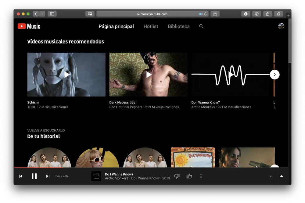The image size is (305, 203).
Task: Switch to the Hotlist tab
Action: [151, 26]
